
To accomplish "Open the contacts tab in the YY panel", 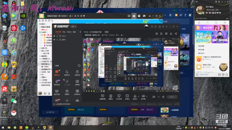I will 208,23.
